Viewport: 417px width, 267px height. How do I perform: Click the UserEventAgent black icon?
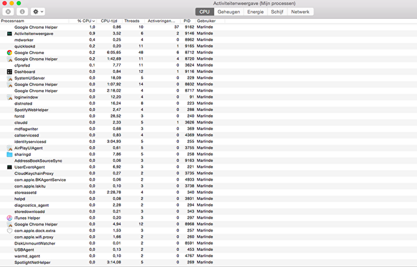pos(9,167)
